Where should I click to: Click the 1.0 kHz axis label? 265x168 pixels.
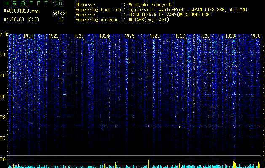point(4,76)
